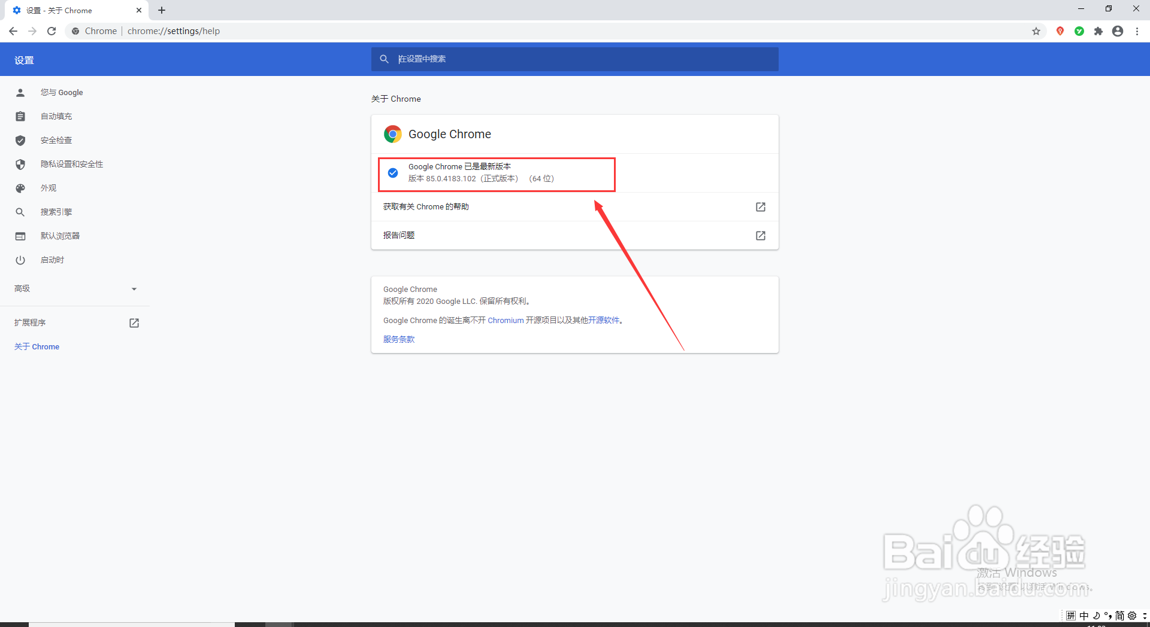Open the extensions puzzle-piece menu

point(1098,31)
